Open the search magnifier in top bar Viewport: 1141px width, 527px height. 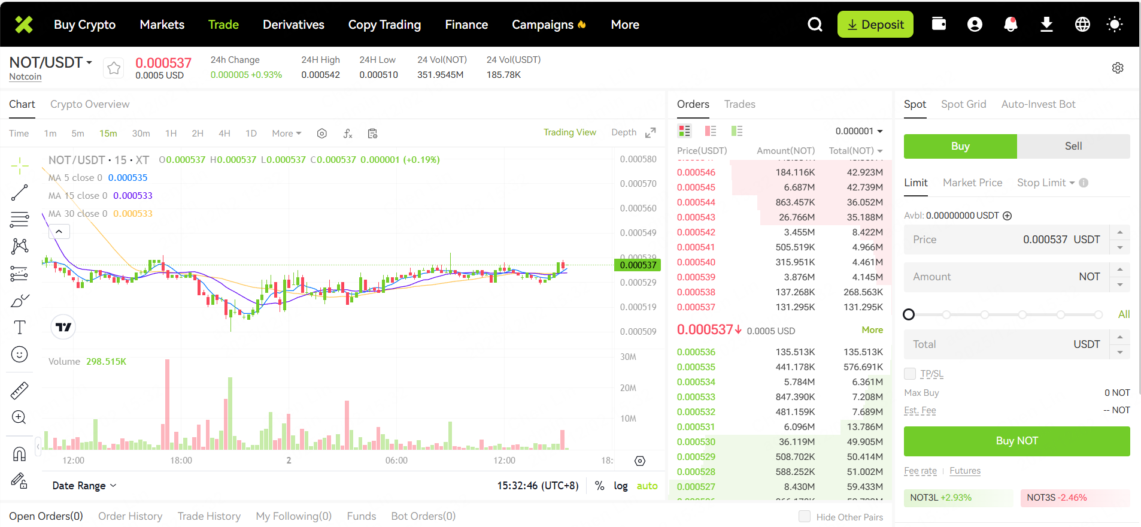click(x=815, y=25)
